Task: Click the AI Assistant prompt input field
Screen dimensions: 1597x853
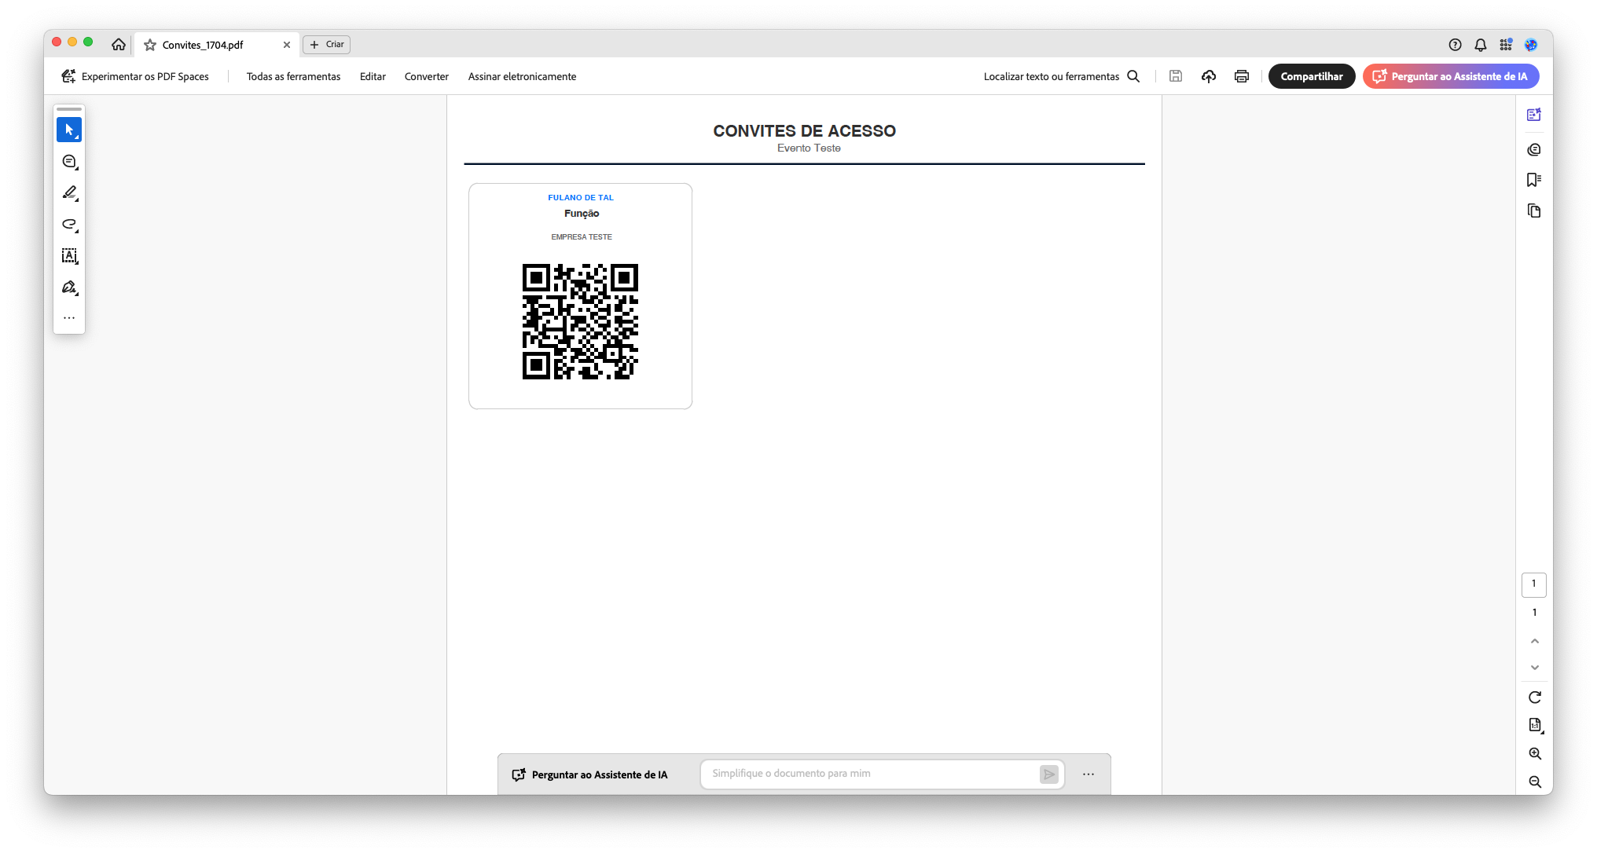Action: 872,774
